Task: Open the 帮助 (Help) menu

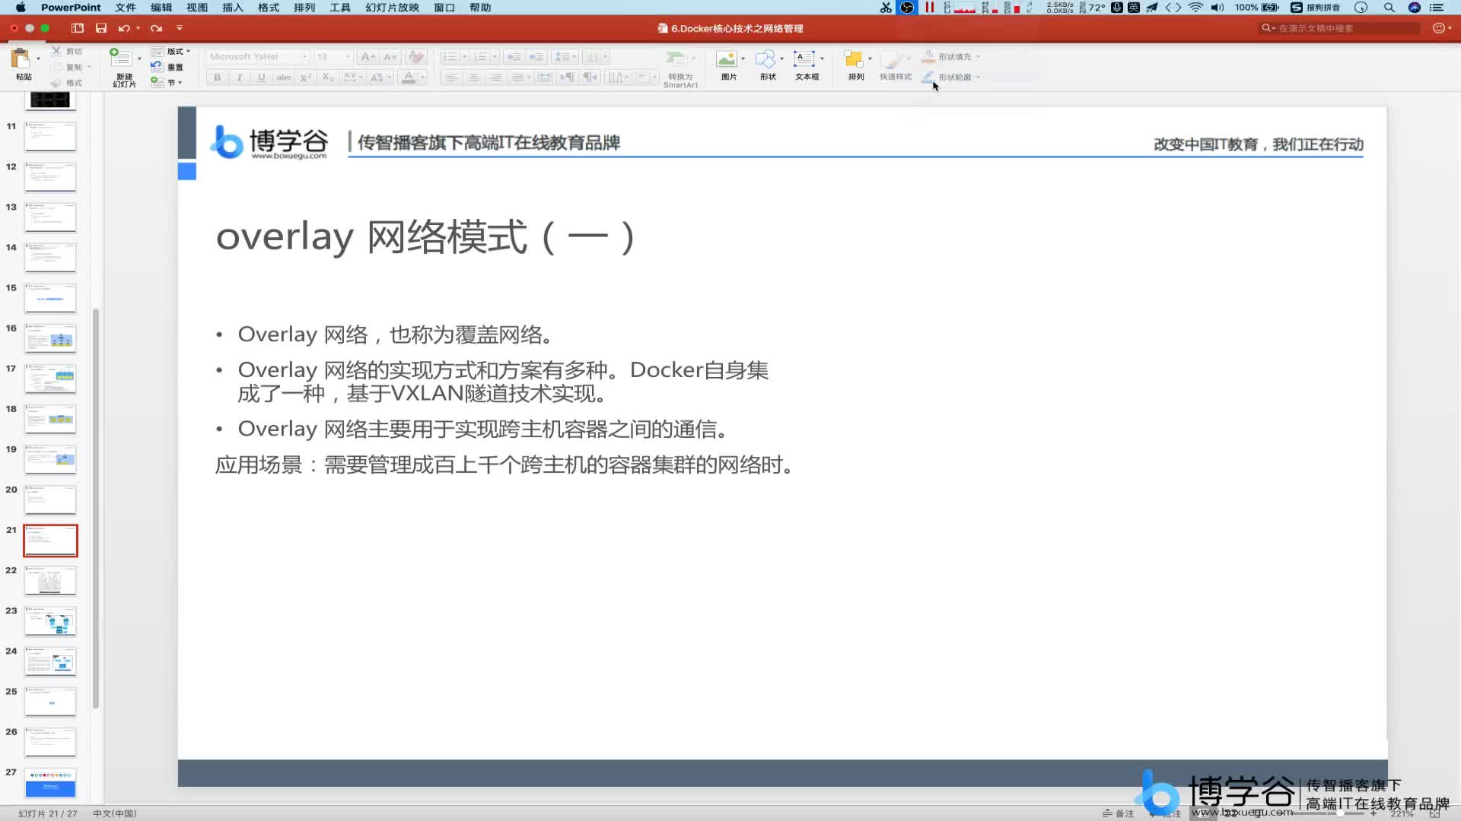Action: click(480, 8)
